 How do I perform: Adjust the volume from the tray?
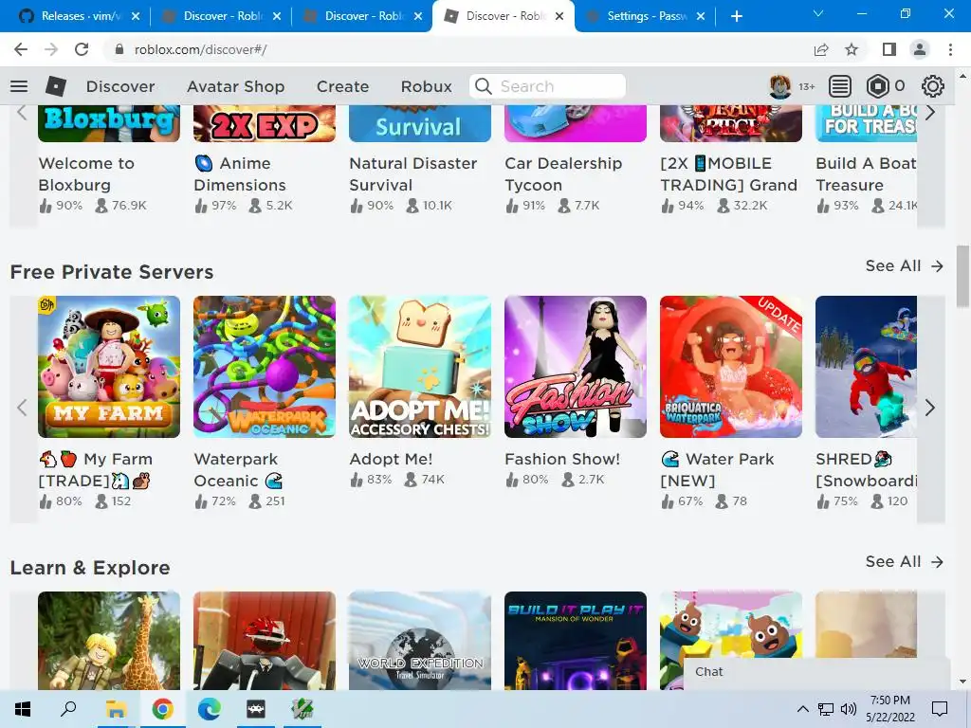tap(849, 709)
